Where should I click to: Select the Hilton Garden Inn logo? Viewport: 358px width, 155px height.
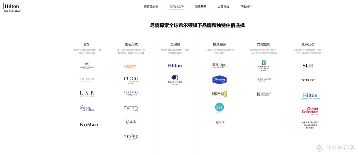pos(219,66)
